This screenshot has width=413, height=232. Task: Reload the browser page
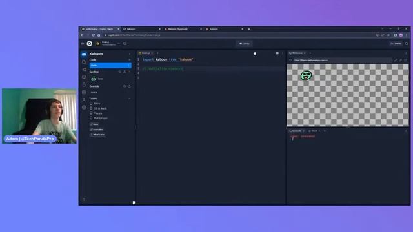point(93,35)
